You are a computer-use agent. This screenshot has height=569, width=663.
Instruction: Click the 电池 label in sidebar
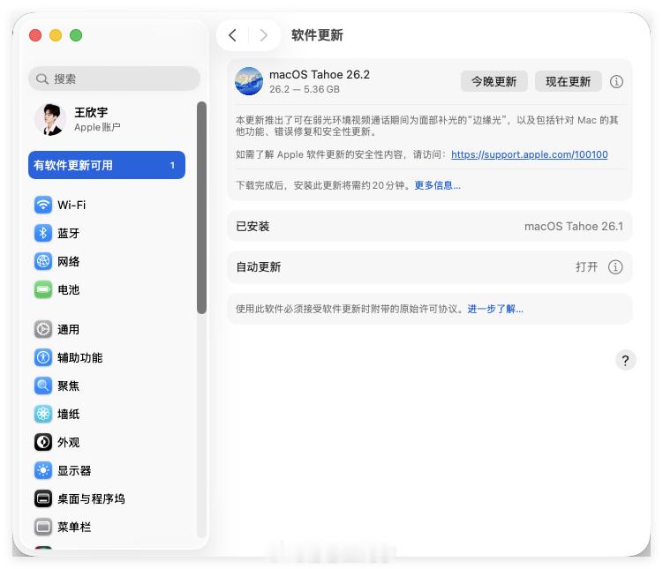(x=69, y=289)
